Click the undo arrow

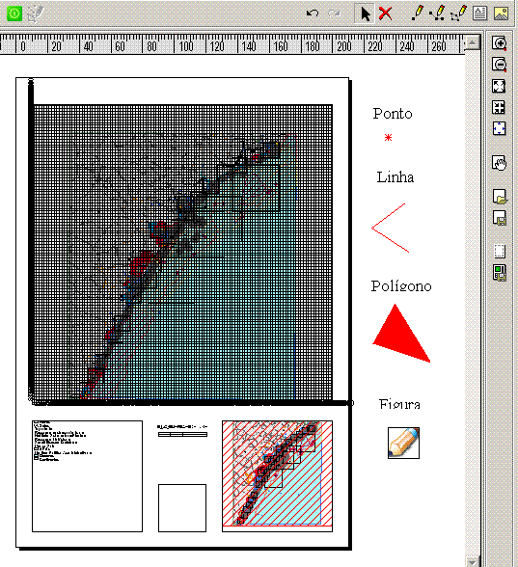click(313, 13)
